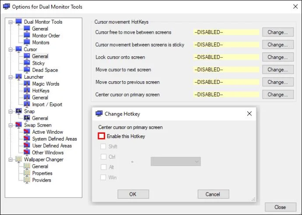302x215 pixels.
Task: Click the icon beside Other Windows
Action: pyautogui.click(x=27, y=153)
